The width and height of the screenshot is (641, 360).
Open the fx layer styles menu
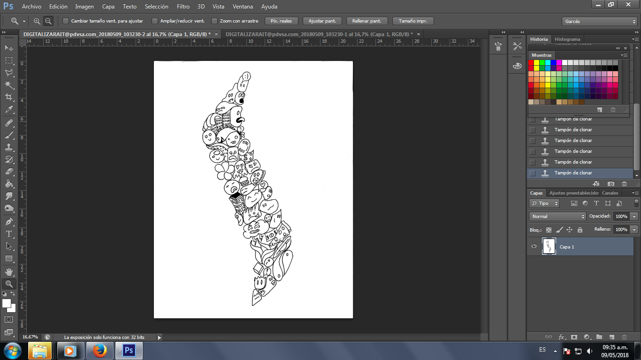tap(562, 337)
